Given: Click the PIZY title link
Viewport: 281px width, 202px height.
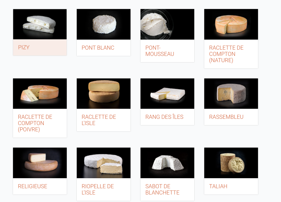Looking at the screenshot, I should (x=24, y=47).
